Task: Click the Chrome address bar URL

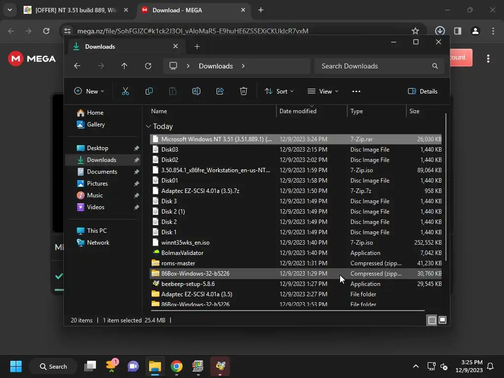Action: coord(192,31)
